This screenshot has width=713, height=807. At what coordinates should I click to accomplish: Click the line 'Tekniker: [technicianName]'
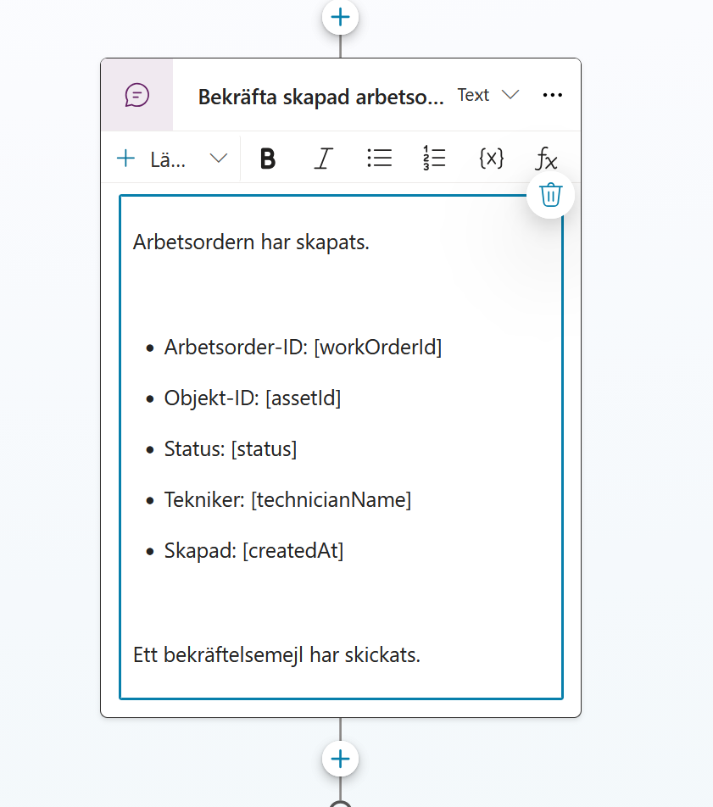pyautogui.click(x=287, y=500)
